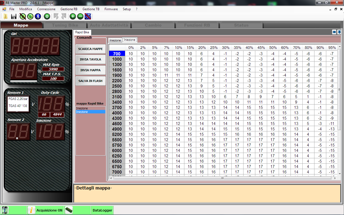Select highlighted Iniezione entry in mappa list

pos(90,112)
